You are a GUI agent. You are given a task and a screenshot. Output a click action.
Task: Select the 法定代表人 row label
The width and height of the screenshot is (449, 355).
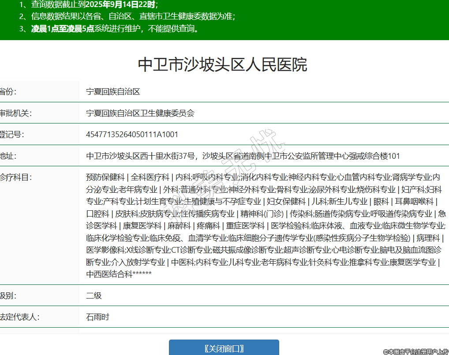pos(19,317)
